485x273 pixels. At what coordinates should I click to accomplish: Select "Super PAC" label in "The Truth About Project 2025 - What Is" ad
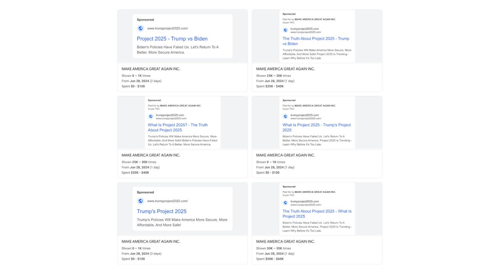pos(289,195)
